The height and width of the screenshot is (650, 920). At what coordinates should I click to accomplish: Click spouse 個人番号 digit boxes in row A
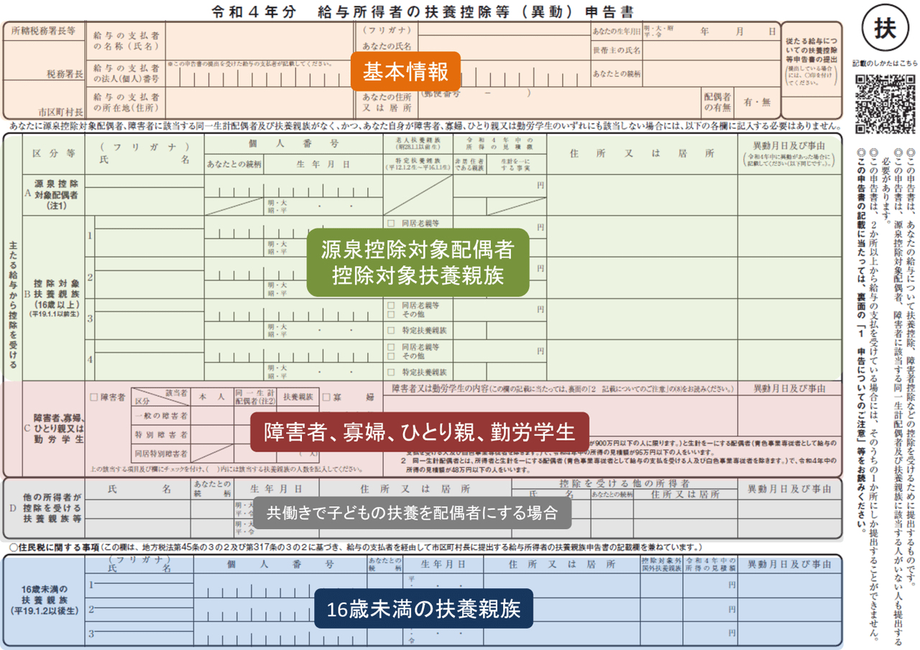[293, 186]
